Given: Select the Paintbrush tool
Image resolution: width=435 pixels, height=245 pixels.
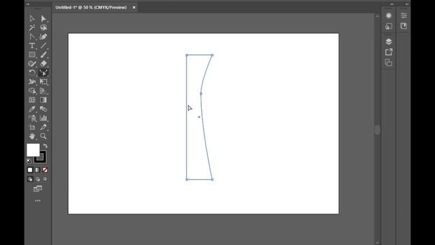Looking at the screenshot, I should coord(43,54).
